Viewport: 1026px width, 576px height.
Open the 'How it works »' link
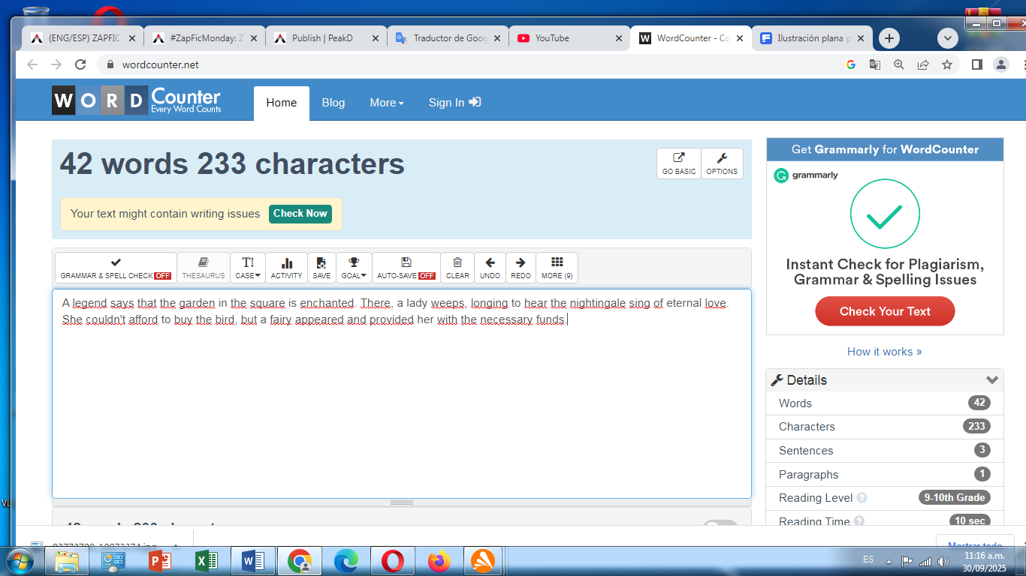pos(884,352)
